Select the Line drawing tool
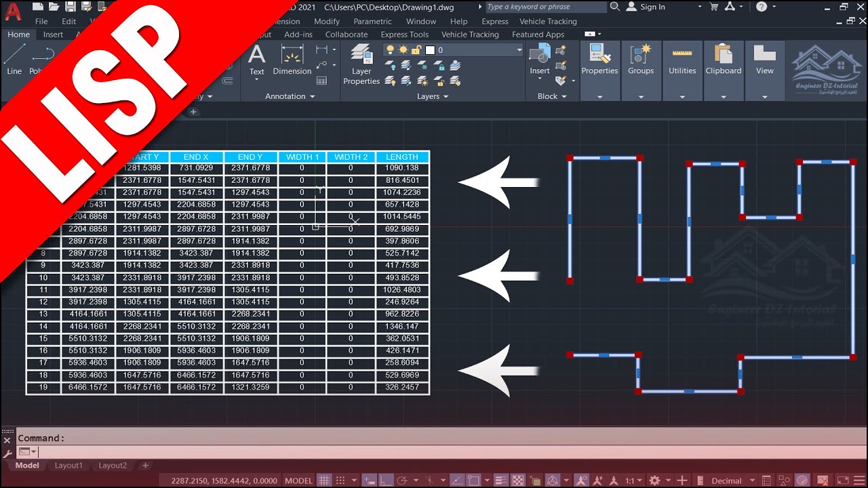This screenshot has height=488, width=868. (14, 59)
